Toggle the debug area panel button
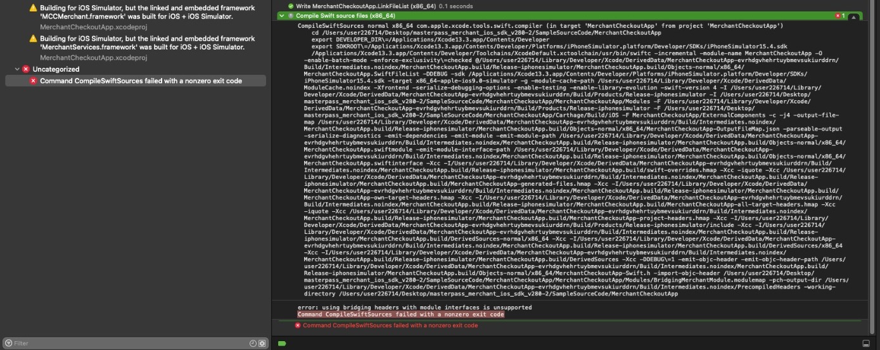This screenshot has width=880, height=350. pos(865,343)
